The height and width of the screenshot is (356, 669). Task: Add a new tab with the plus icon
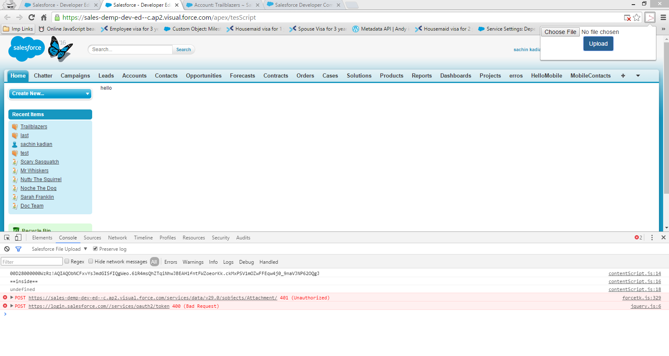(623, 76)
